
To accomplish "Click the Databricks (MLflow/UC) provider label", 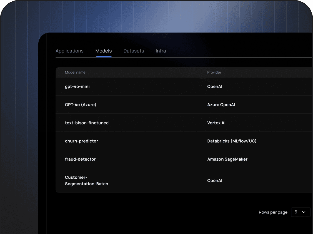I will point(232,141).
